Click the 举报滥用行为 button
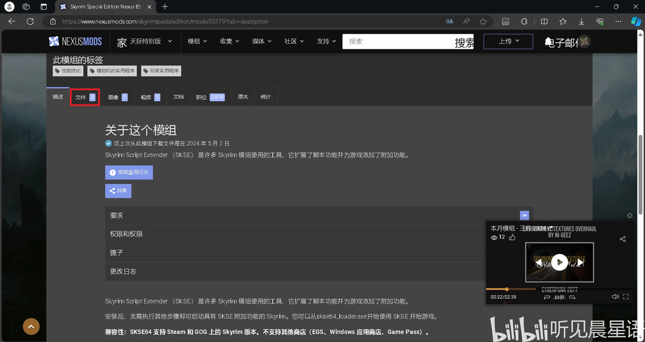Viewport: 645px width, 342px height. click(x=129, y=173)
